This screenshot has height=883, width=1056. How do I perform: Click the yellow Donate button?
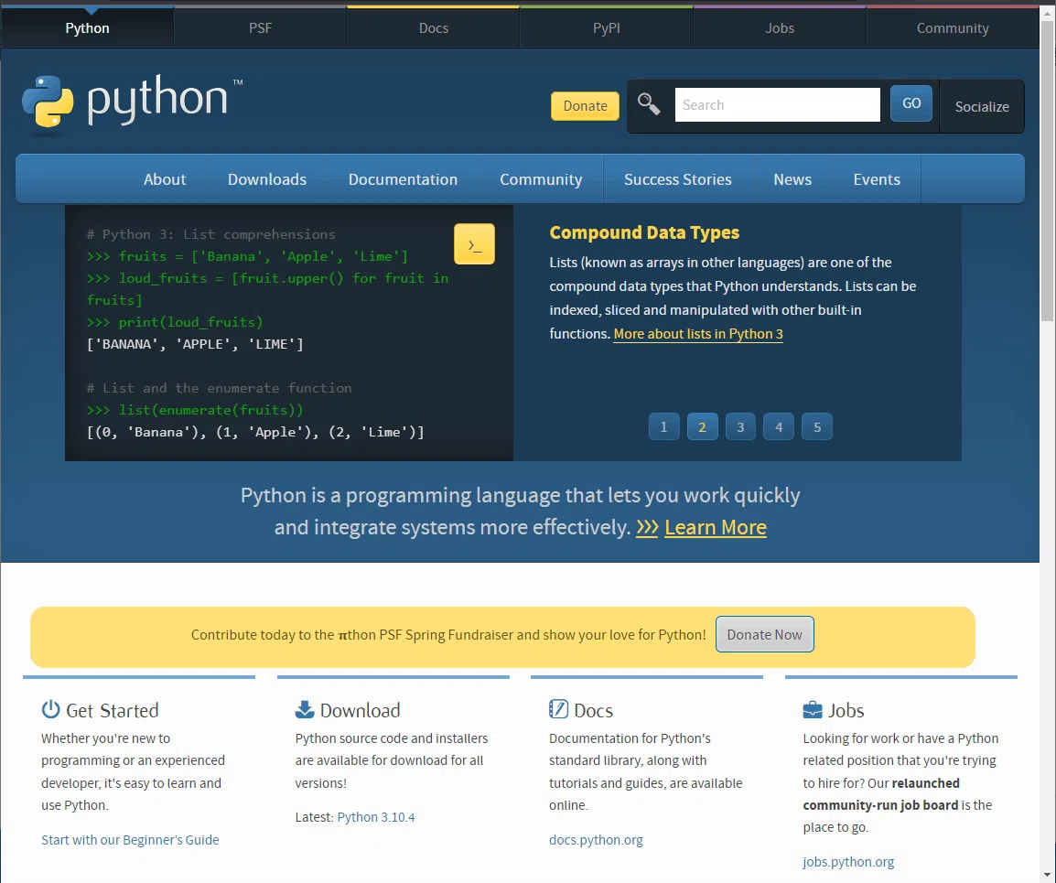coord(585,106)
